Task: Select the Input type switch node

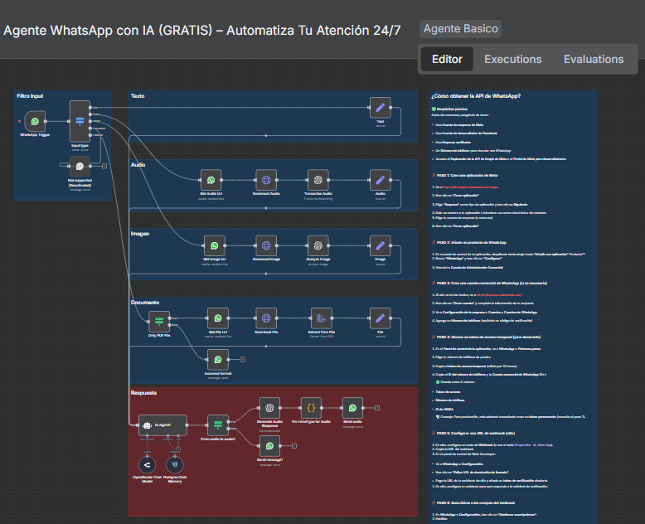Action: (x=80, y=121)
